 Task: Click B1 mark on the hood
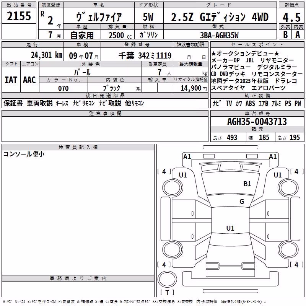tap(247, 184)
